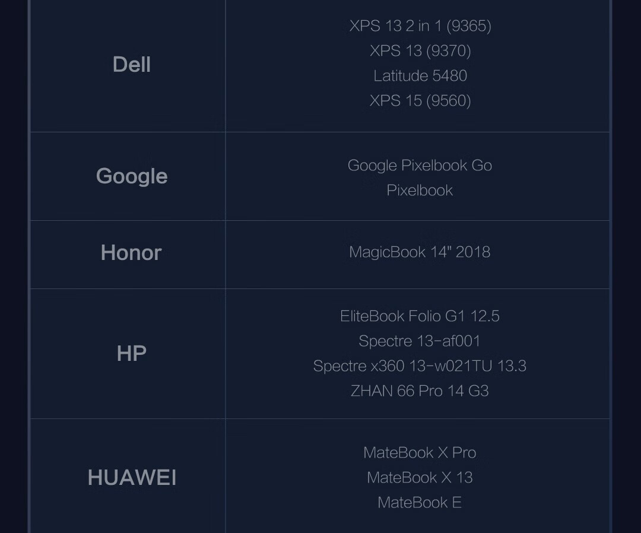This screenshot has width=641, height=533.
Task: Select the MateBook E entry
Action: pos(420,502)
